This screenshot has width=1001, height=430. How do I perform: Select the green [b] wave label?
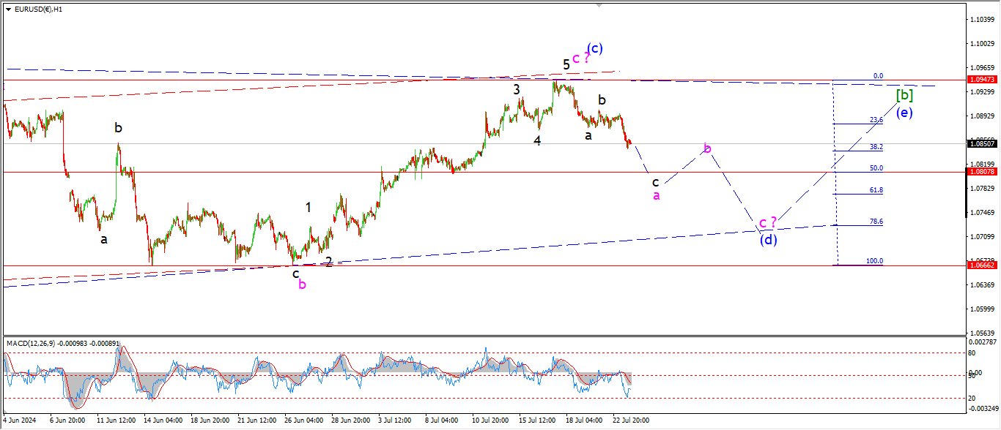(904, 95)
